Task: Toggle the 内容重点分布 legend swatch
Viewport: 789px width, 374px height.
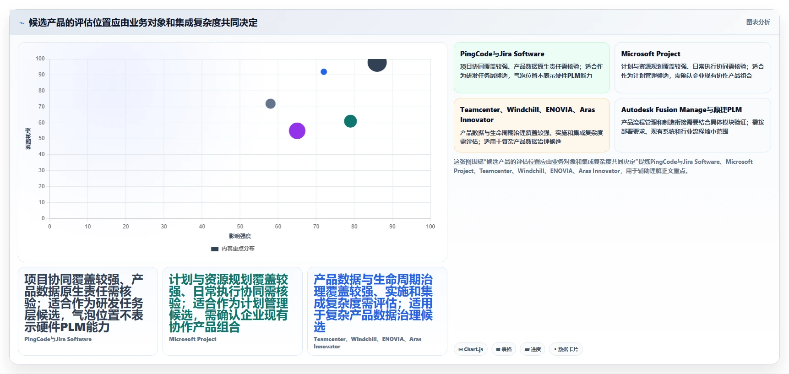Action: pyautogui.click(x=215, y=249)
